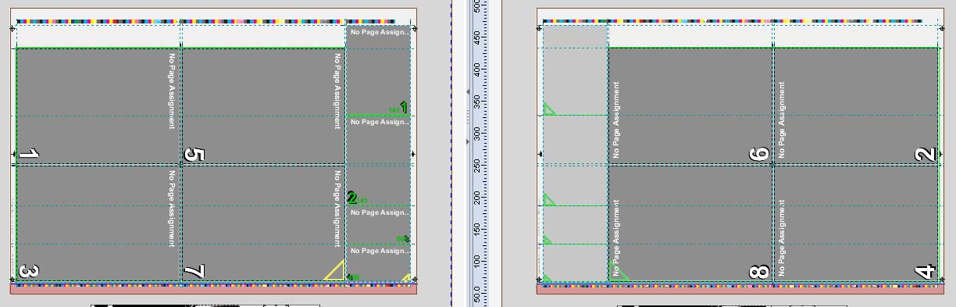Click No Page Assignment label in page 1 cell

pyautogui.click(x=172, y=91)
